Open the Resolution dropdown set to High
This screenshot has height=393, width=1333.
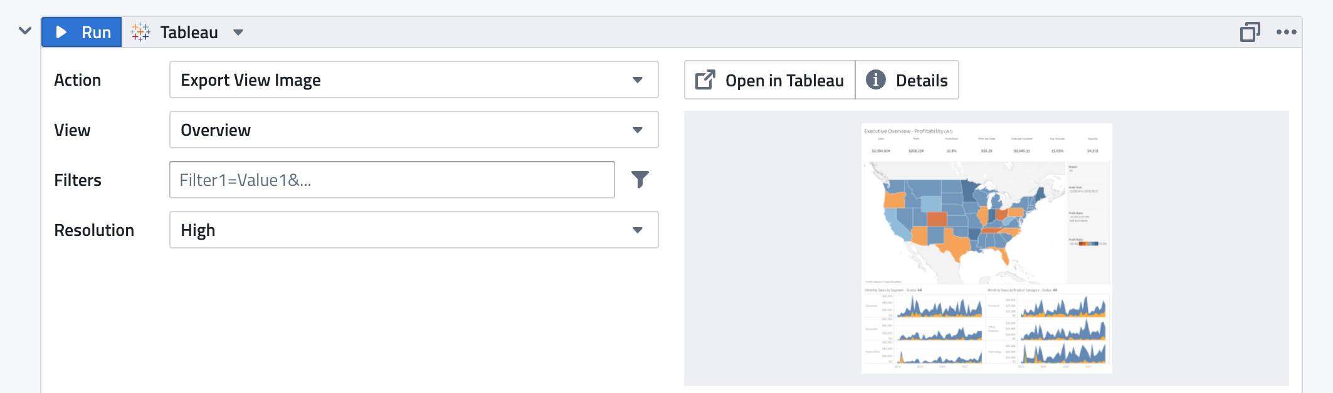(x=413, y=230)
